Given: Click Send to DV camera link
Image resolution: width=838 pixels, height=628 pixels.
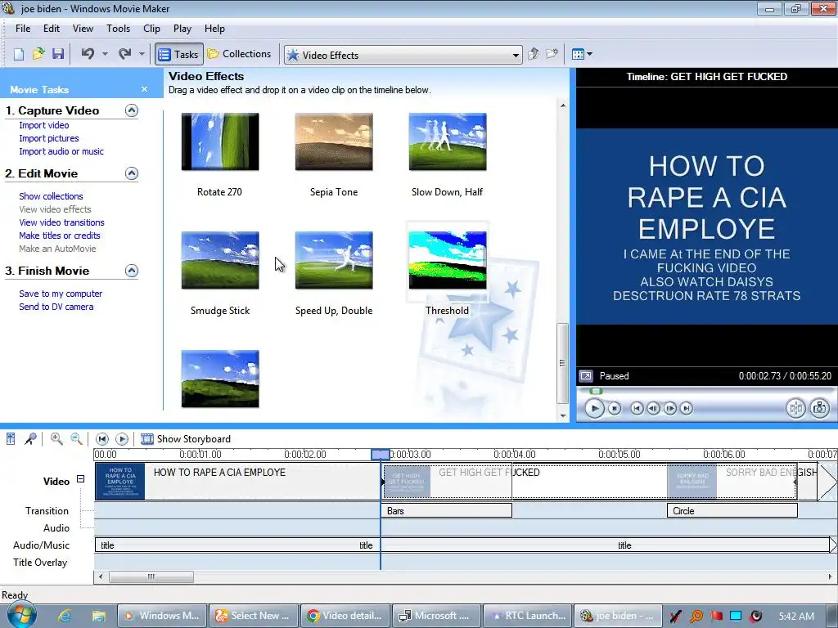Looking at the screenshot, I should (56, 307).
